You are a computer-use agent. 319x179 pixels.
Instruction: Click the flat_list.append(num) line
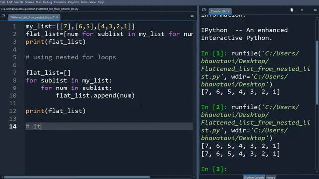point(95,96)
